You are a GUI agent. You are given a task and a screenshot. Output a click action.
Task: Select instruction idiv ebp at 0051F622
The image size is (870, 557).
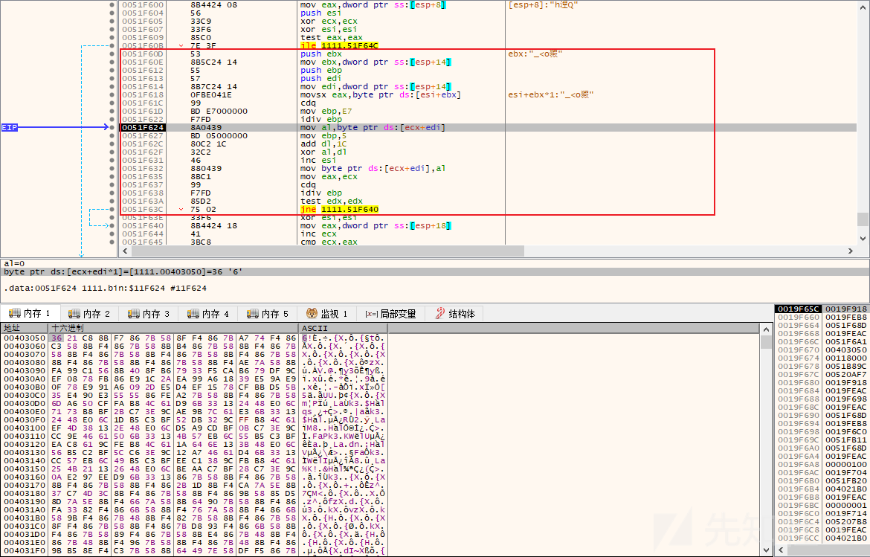322,119
